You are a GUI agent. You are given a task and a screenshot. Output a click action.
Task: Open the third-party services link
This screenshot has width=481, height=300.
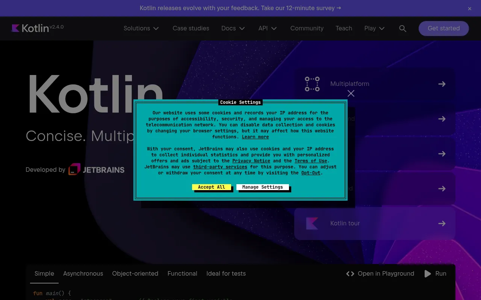click(220, 167)
